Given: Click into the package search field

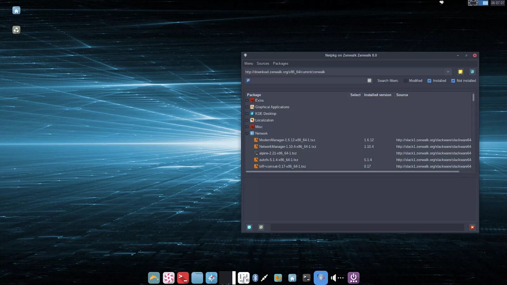Looking at the screenshot, I should [309, 80].
